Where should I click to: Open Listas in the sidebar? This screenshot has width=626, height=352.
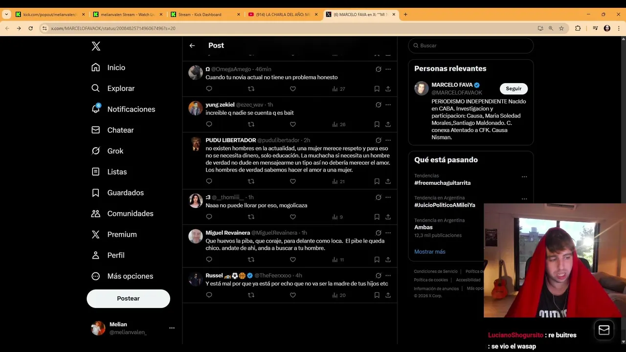pyautogui.click(x=109, y=172)
